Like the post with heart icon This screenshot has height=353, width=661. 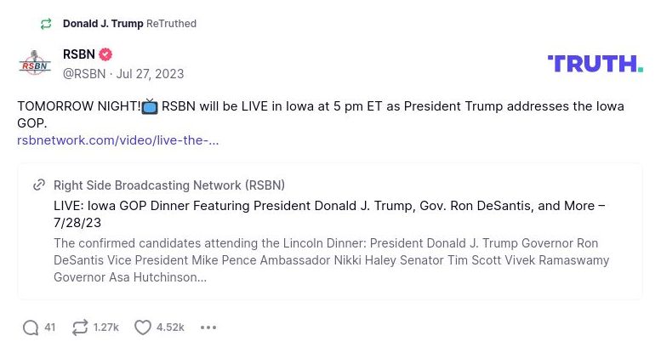pos(143,327)
